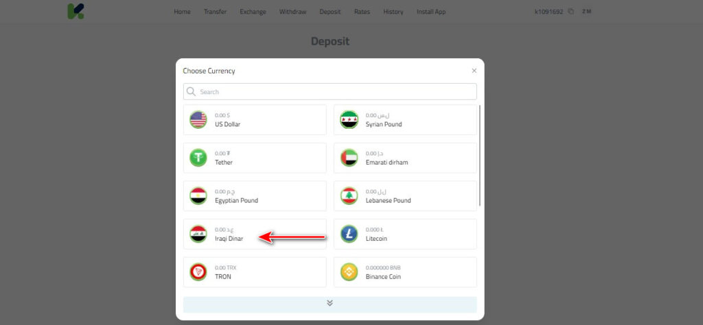Open the History page
Image resolution: width=703 pixels, height=325 pixels.
pyautogui.click(x=393, y=12)
